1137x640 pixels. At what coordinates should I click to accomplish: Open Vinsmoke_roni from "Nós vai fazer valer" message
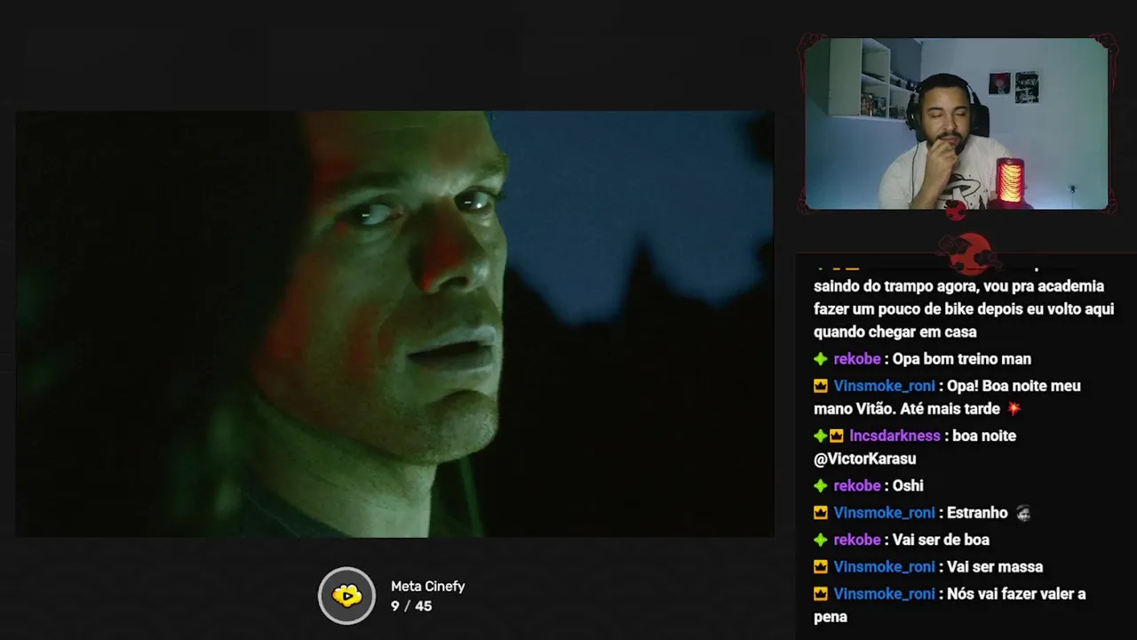(x=884, y=594)
